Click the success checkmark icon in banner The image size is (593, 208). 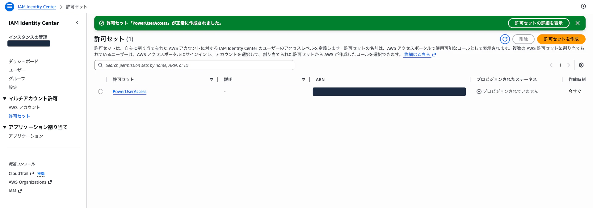[x=101, y=23]
